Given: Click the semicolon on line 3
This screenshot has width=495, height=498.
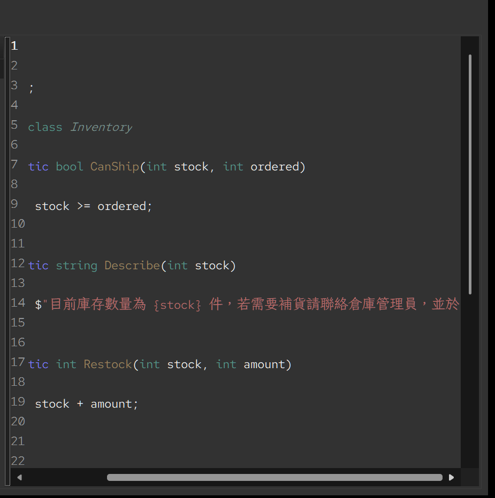Looking at the screenshot, I should click(x=31, y=88).
